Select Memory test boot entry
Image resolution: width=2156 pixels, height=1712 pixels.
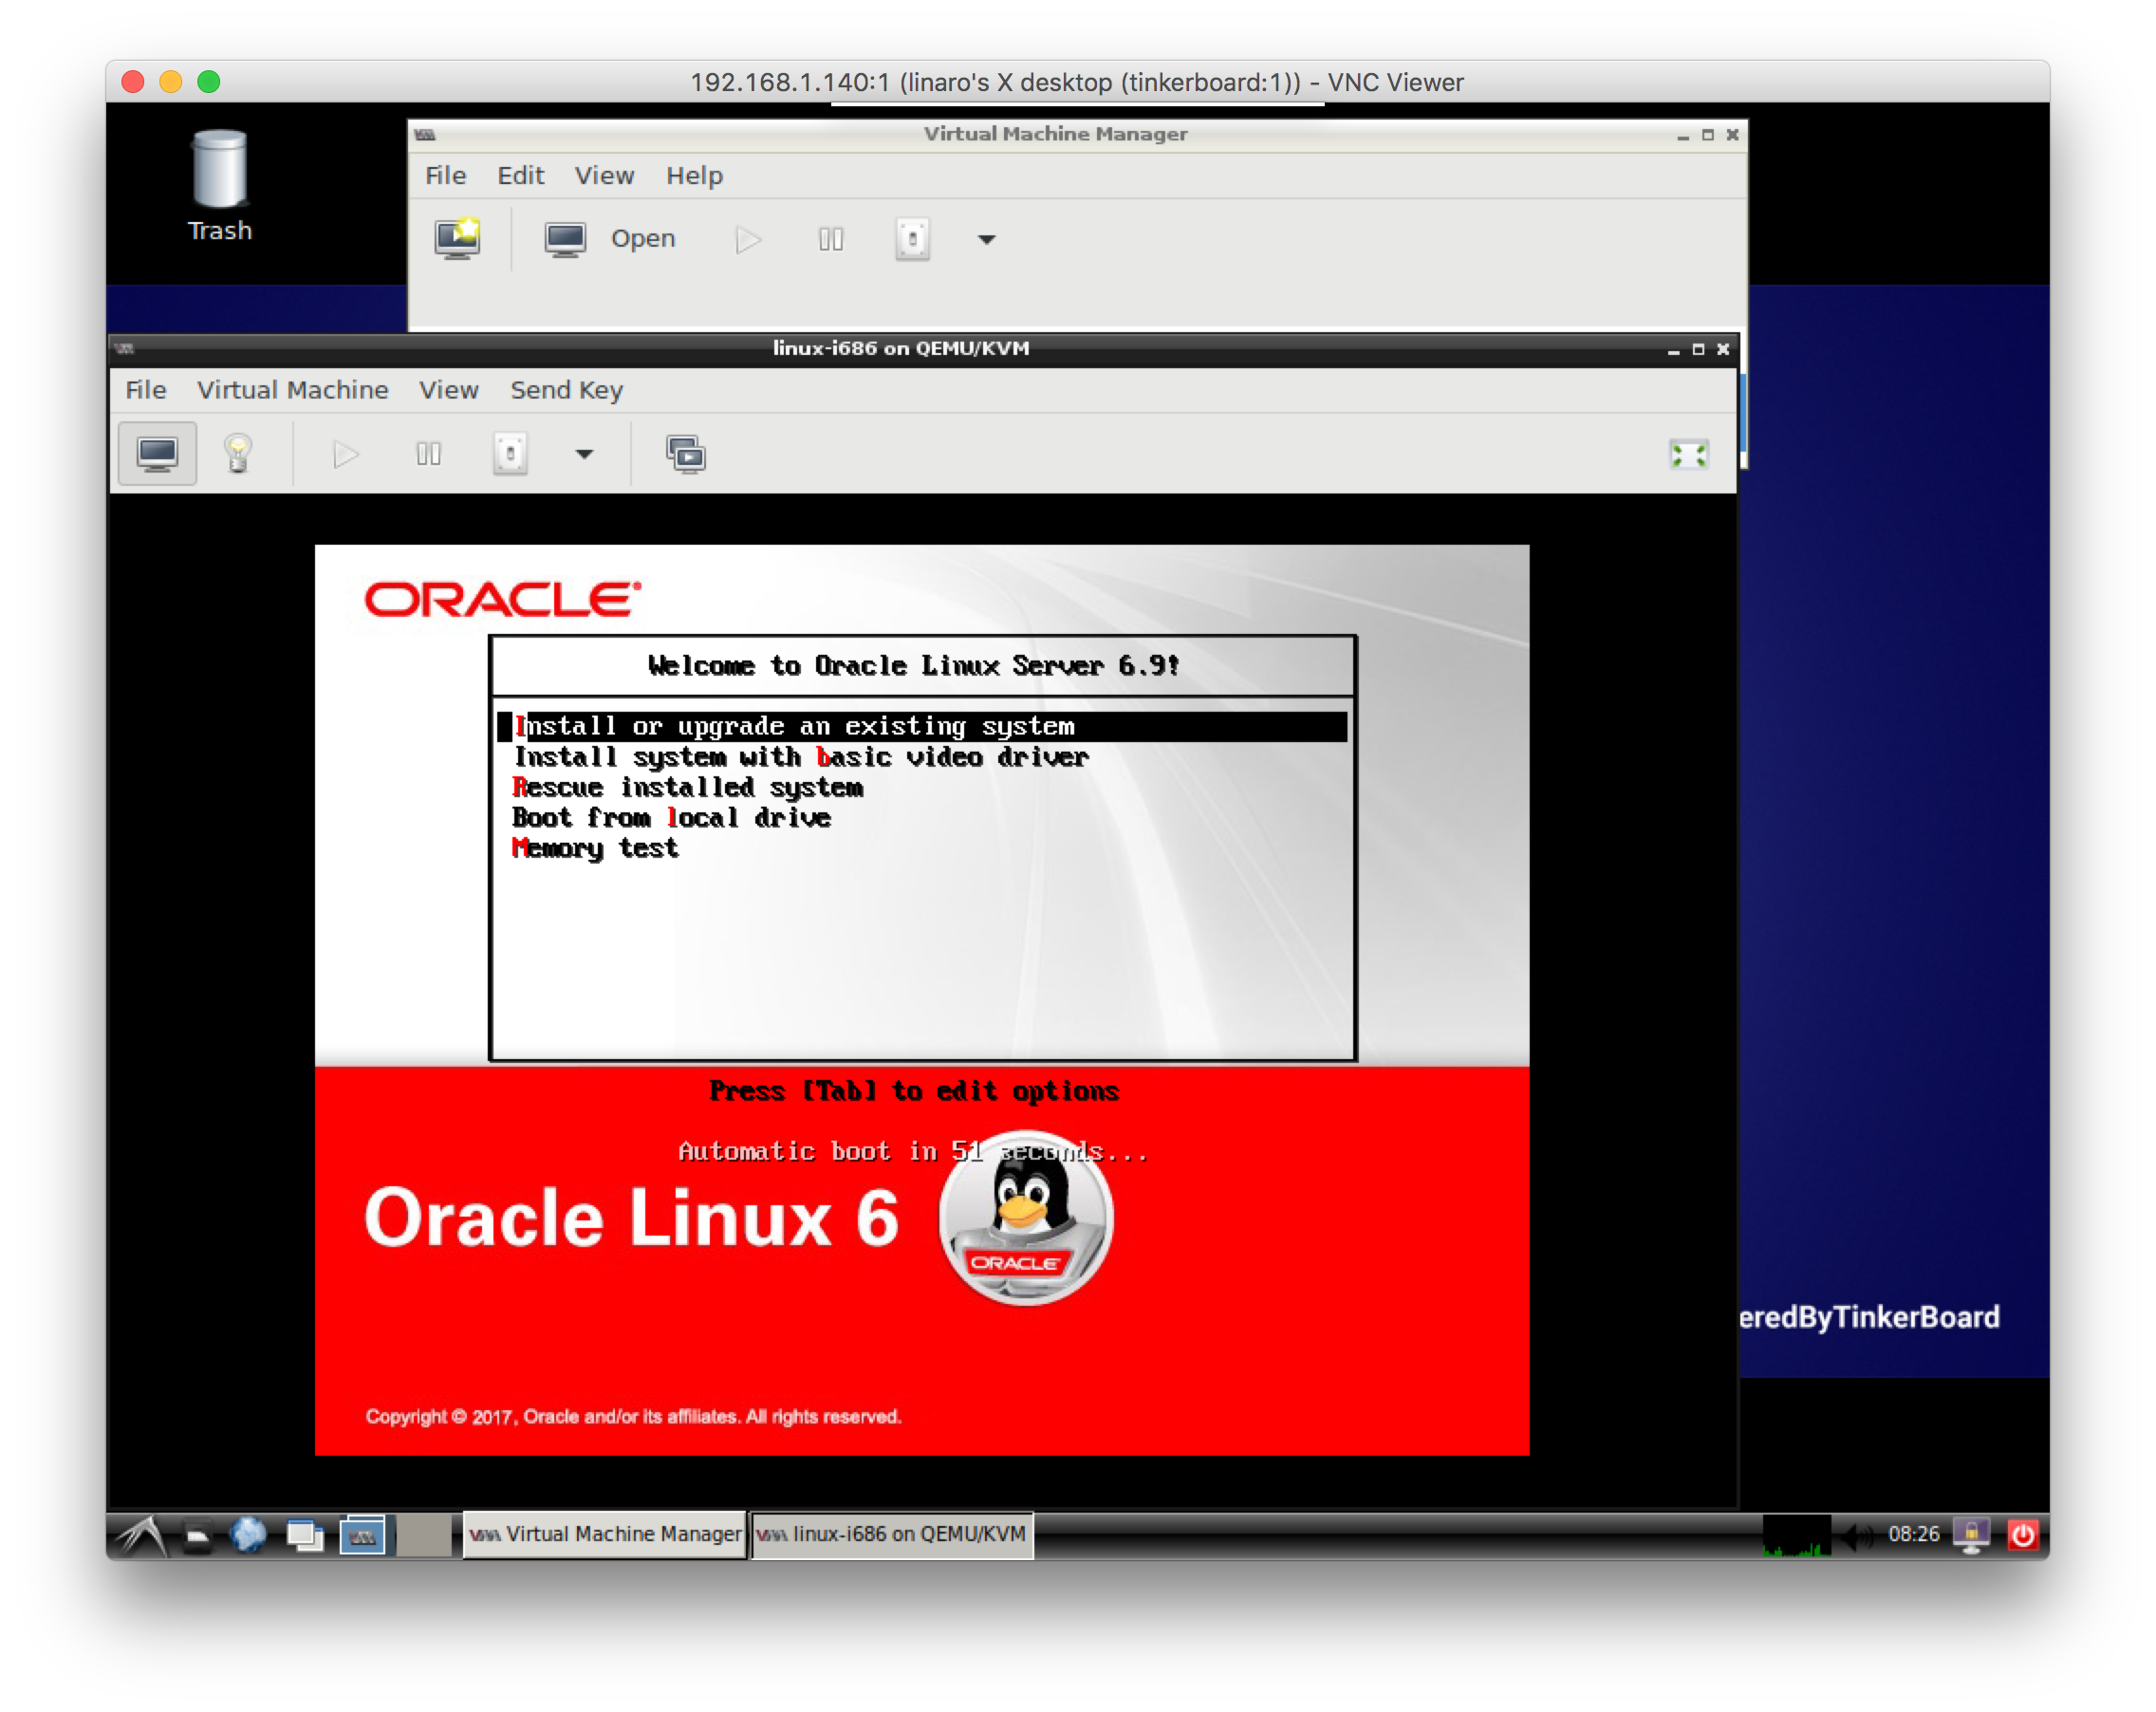(595, 848)
